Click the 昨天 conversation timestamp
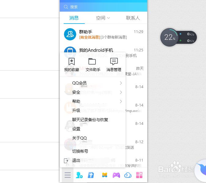This screenshot has width=206, height=183. (x=140, y=69)
